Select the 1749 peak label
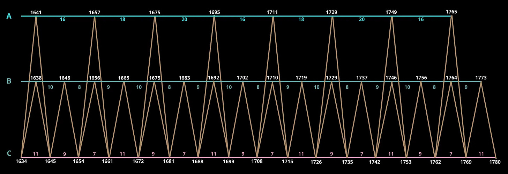The image size is (508, 174). coord(391,12)
